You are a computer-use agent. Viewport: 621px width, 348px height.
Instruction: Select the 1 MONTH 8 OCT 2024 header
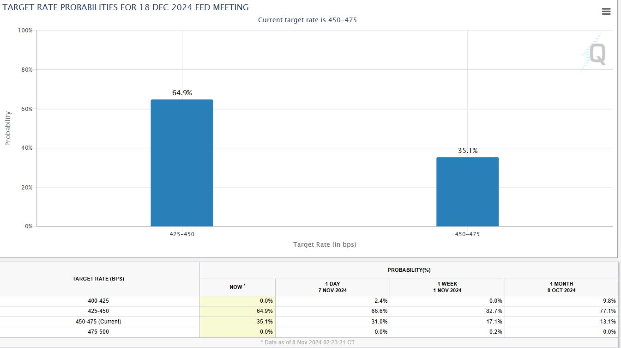(x=561, y=287)
